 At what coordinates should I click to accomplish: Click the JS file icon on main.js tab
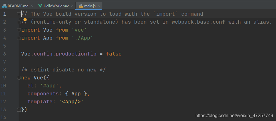(x=81, y=6)
